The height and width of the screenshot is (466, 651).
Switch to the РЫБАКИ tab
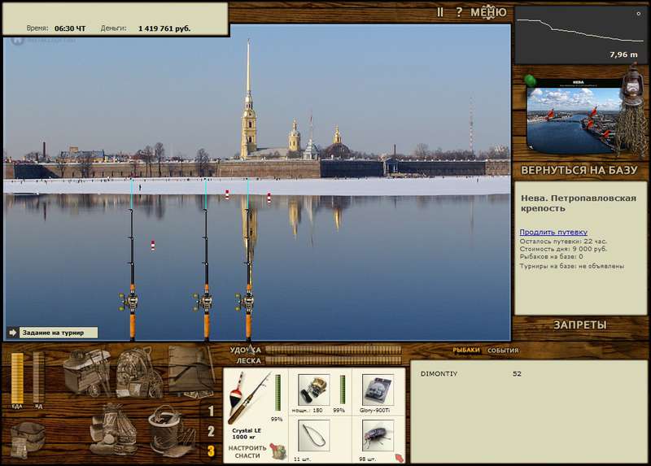tap(465, 351)
